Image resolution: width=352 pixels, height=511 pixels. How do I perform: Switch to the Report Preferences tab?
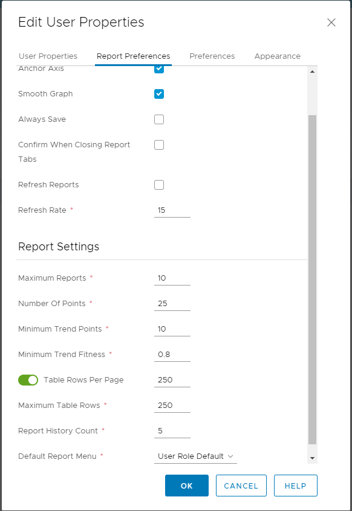click(133, 56)
